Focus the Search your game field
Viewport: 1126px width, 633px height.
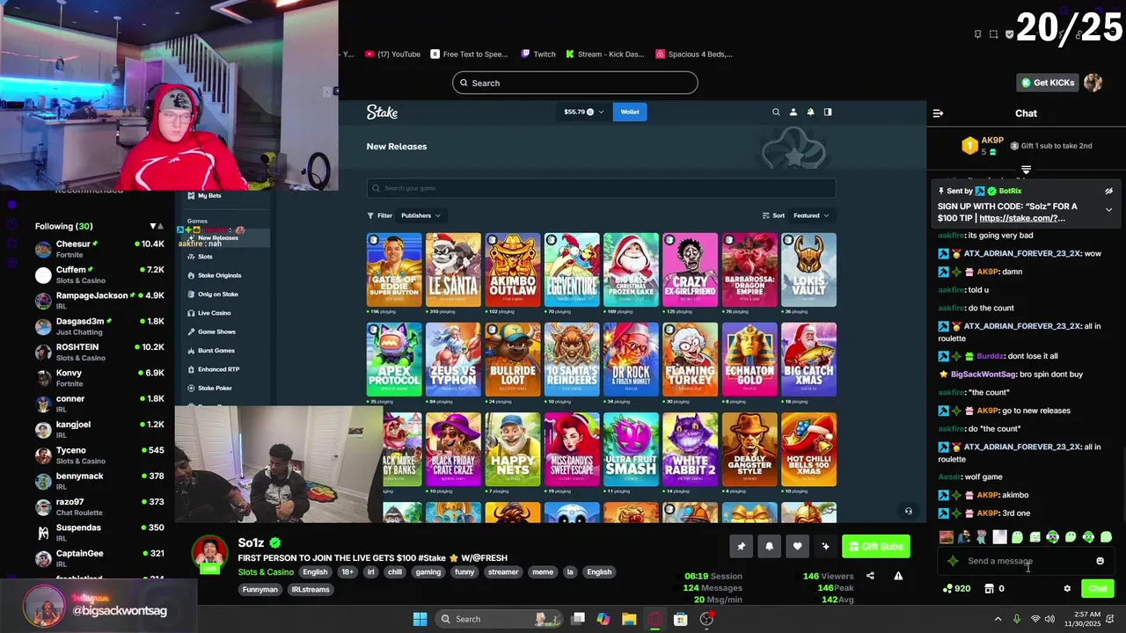click(601, 188)
